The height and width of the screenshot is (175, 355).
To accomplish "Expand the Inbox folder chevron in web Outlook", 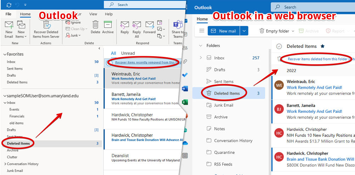I will click(x=201, y=58).
